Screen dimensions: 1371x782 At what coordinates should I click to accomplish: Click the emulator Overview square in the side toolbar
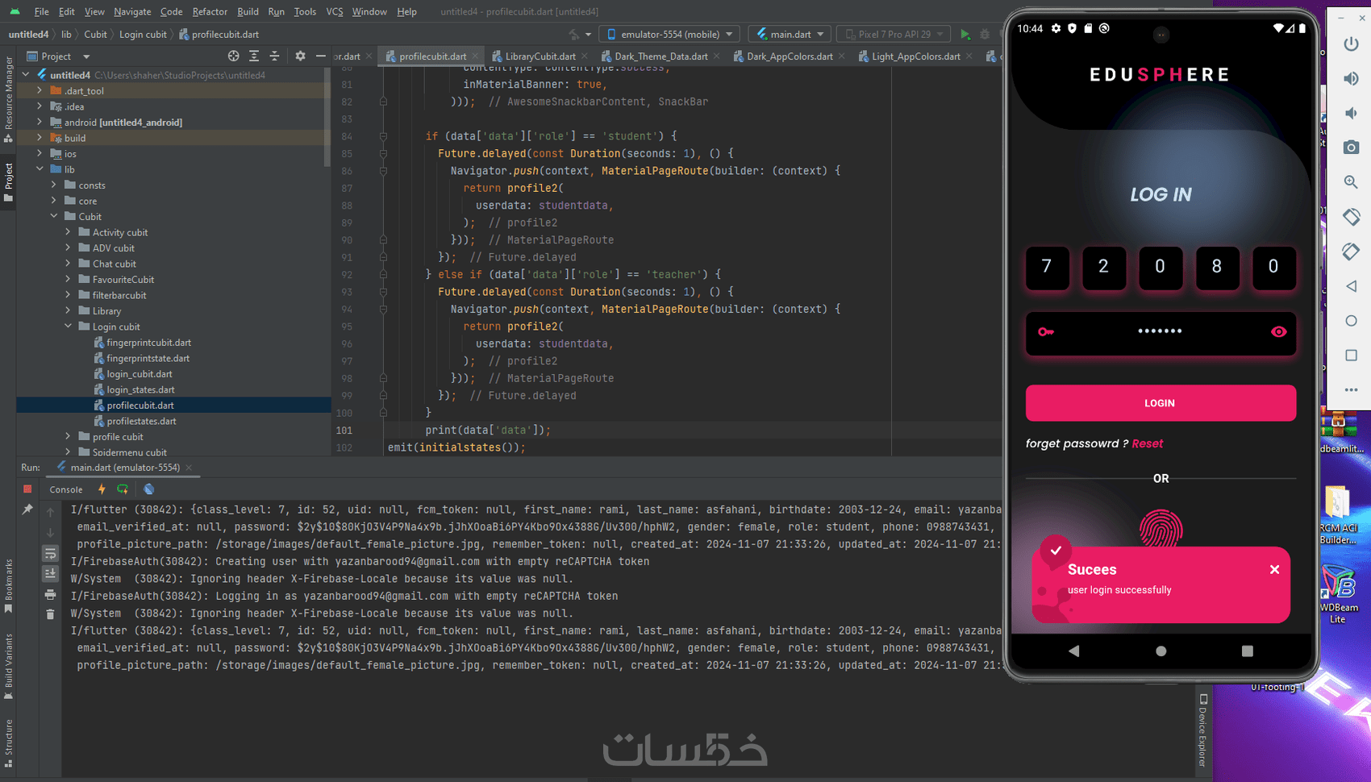tap(1351, 356)
